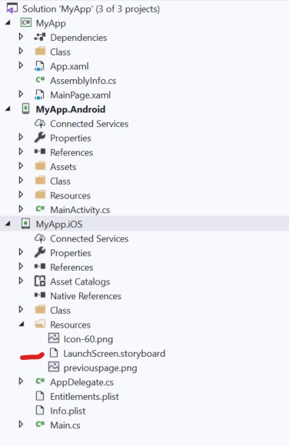Select Entitlements.plist in the iOS project
This screenshot has width=289, height=446.
coord(85,397)
